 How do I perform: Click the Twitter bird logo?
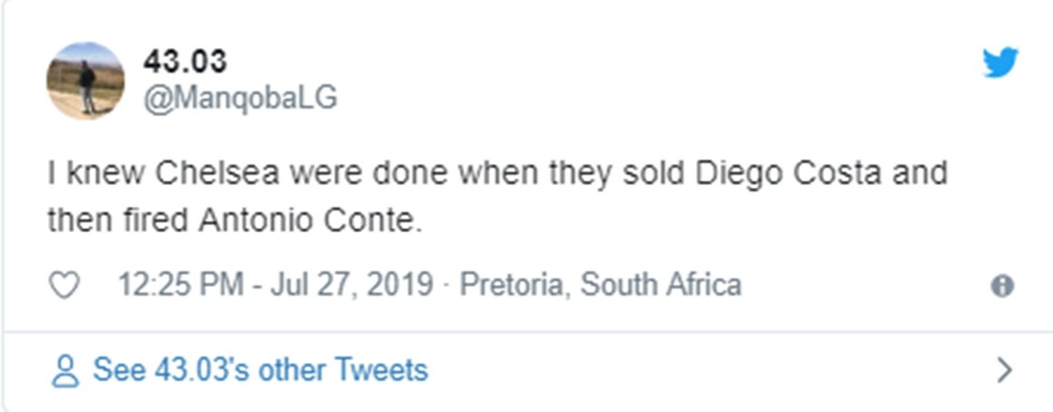click(x=1000, y=63)
